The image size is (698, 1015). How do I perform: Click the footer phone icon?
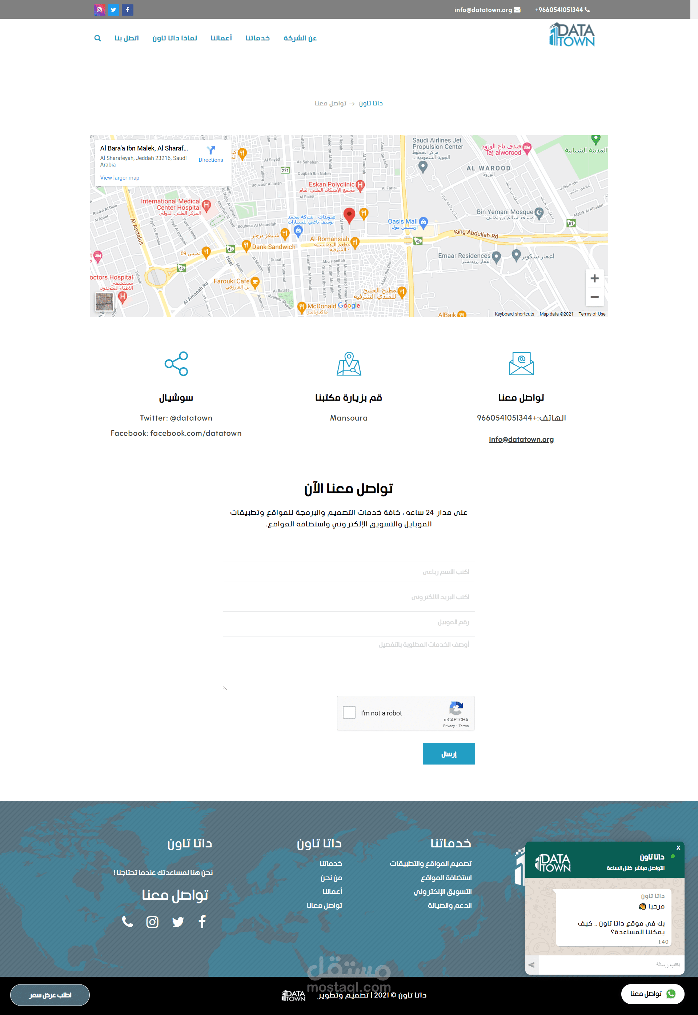(127, 922)
